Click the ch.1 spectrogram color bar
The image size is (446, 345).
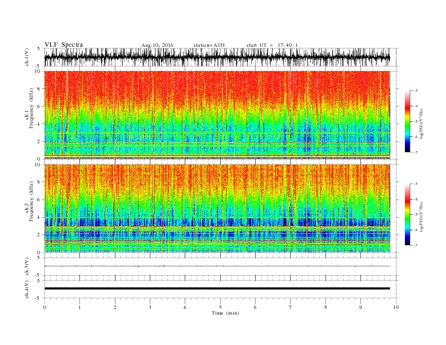tap(407, 122)
